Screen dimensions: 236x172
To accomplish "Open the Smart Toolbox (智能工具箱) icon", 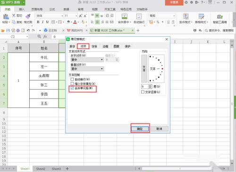I will pos(220,16).
